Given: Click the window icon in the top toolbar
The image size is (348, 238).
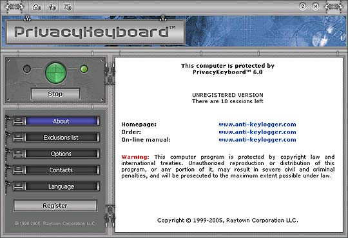Looking at the screenshot, I should click(x=68, y=7).
